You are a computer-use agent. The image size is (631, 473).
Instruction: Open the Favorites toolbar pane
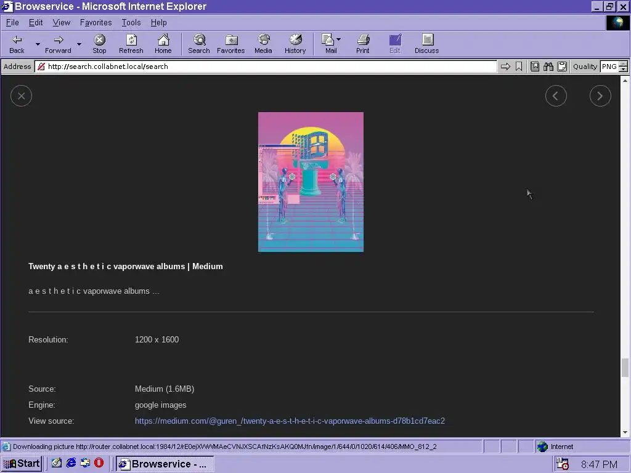pos(231,44)
